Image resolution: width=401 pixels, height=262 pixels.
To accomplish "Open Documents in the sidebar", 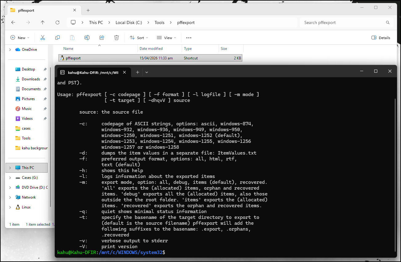I will click(x=31, y=89).
